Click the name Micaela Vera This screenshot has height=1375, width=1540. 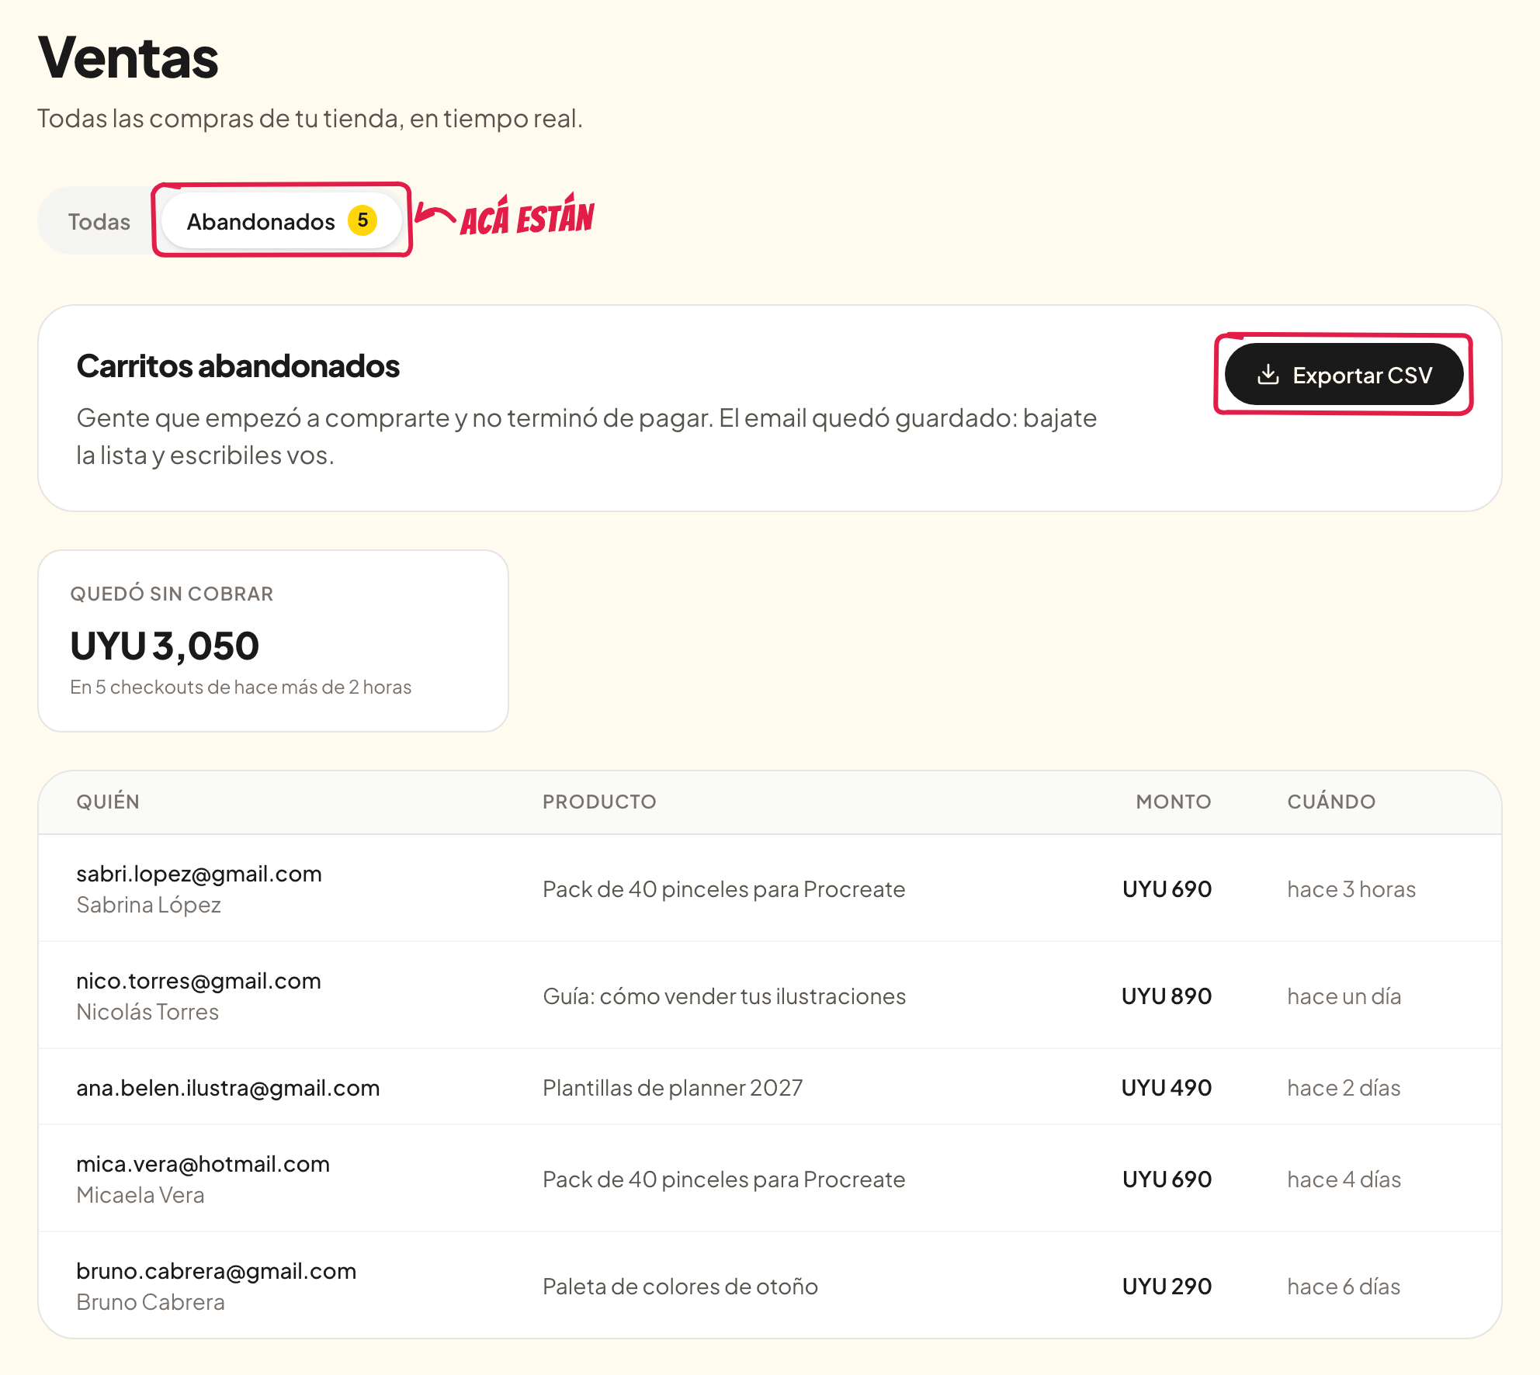pos(140,1195)
